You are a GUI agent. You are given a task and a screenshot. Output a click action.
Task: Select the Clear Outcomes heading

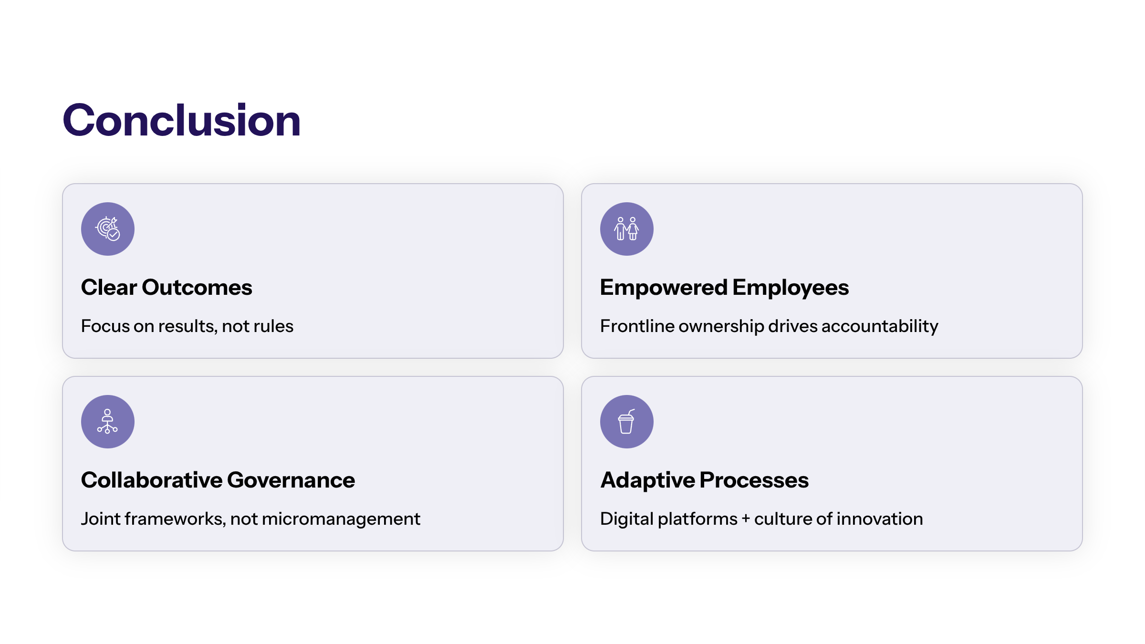(x=167, y=287)
